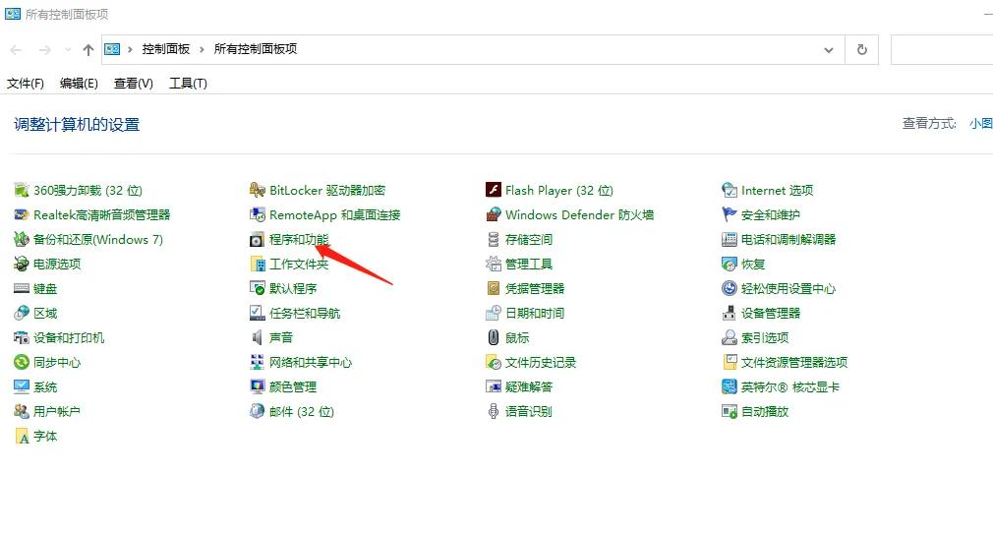Viewport: 993px width, 533px height.
Task: Expand chevron after 控制面板 in breadcrumb
Action: [x=202, y=49]
